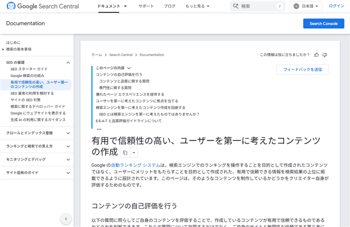
Task: Click the フィードバックを送信 button
Action: click(303, 69)
